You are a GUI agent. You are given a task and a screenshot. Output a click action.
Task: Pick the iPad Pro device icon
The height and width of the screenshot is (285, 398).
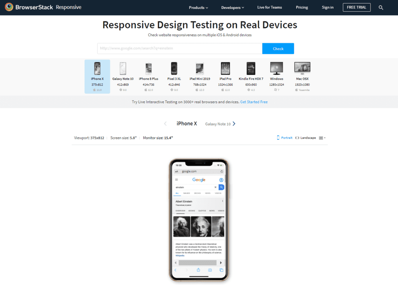click(225, 68)
